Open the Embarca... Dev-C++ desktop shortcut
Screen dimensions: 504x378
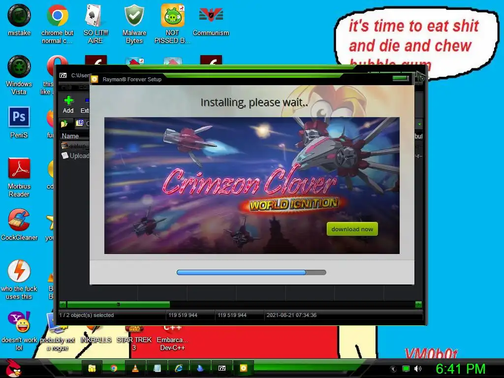point(172,339)
